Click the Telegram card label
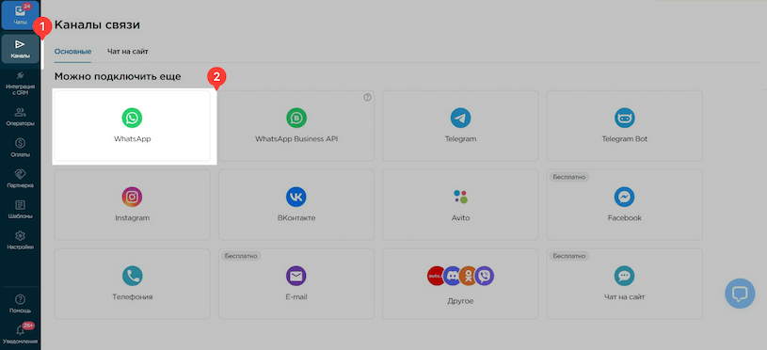Screen dimensions: 767x350 click(460, 139)
